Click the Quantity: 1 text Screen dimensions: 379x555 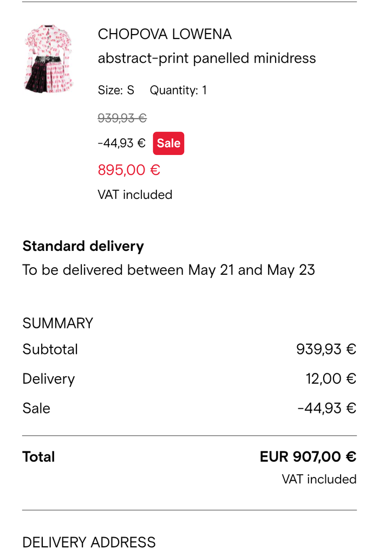click(178, 90)
